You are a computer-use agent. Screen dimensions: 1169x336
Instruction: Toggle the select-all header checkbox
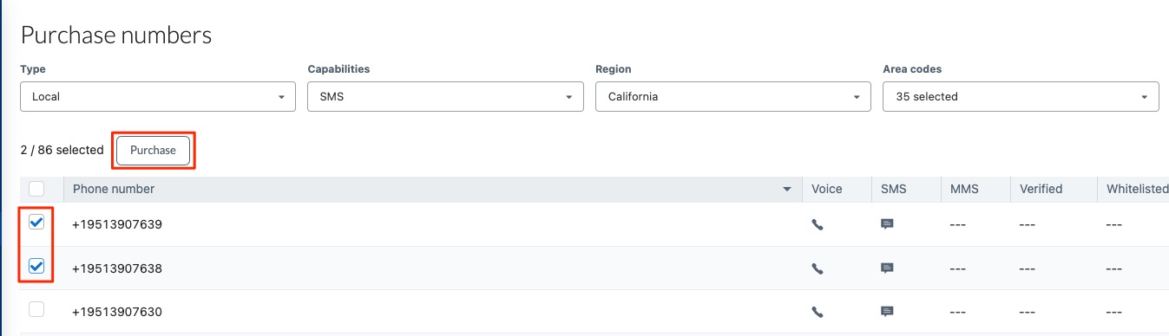36,188
